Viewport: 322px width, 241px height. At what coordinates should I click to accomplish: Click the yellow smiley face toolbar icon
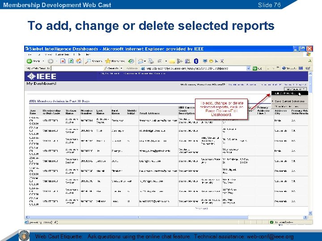click(211, 61)
